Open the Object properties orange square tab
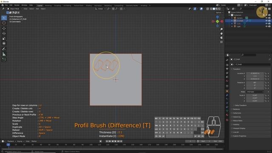272x153 pixels. (x=227, y=91)
